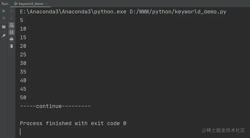Toggle Soft-Wrap in the console
The height and width of the screenshot is (138, 250).
pyautogui.click(x=12, y=25)
